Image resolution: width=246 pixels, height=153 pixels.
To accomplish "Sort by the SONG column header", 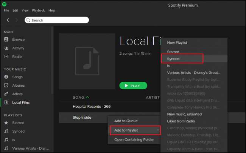I will click(x=79, y=98).
